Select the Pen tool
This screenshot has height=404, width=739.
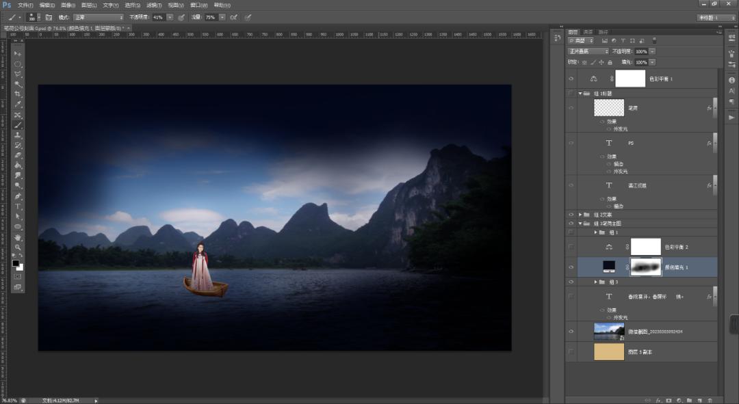click(18, 196)
